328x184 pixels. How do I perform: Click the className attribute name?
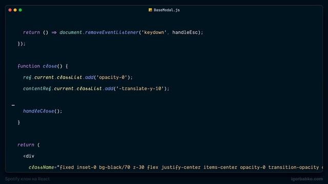41,167
